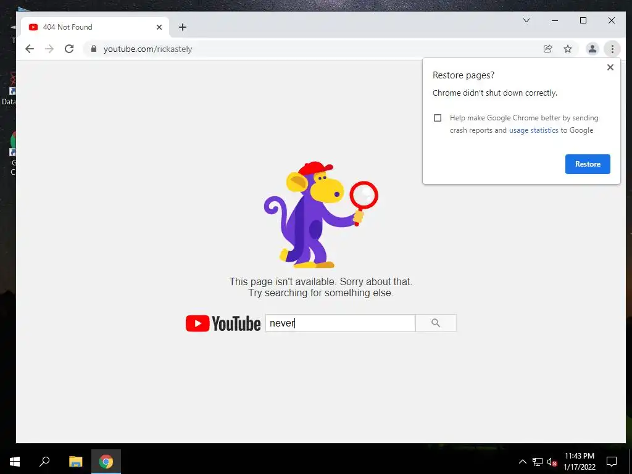Share this page using the share icon
Screen dimensions: 632x474
tap(548, 49)
